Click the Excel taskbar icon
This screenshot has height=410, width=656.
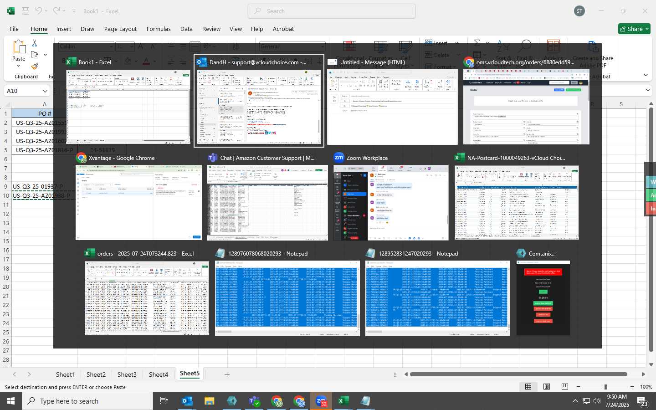[343, 401]
